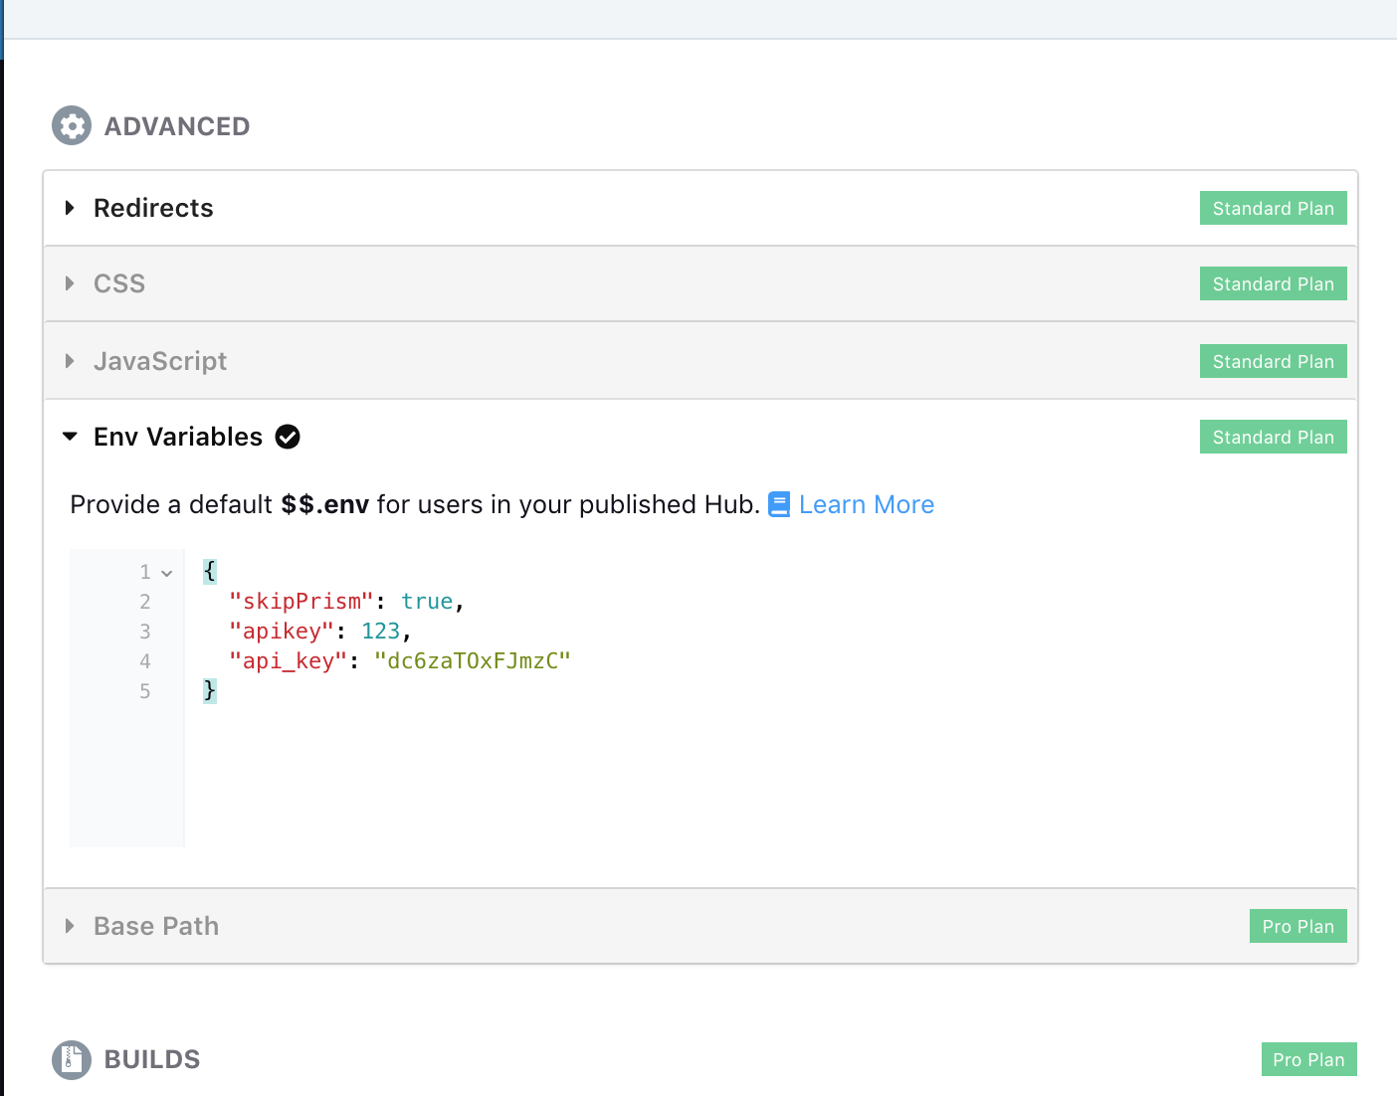This screenshot has height=1096, width=1397.
Task: Click the Standard Plan badge on CSS
Action: (1273, 283)
